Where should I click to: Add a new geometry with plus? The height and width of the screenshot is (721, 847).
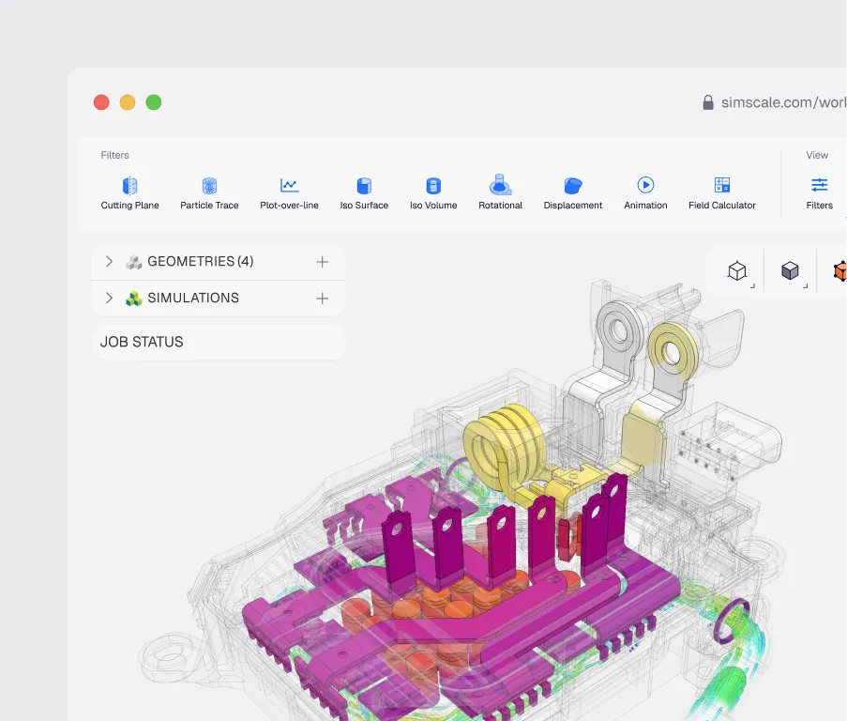pyautogui.click(x=322, y=262)
